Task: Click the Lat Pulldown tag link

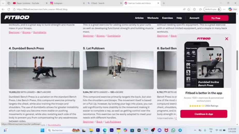Action: pyautogui.click(x=113, y=122)
